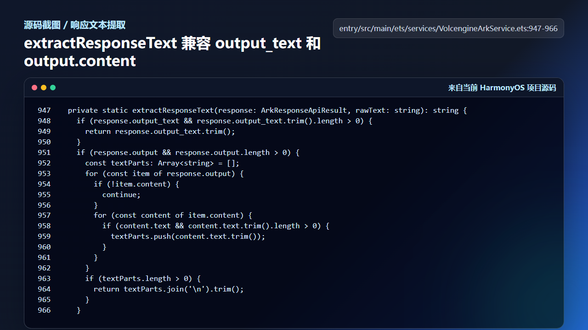Click the "源码截图 / 响应文本提取" subtitle
The width and height of the screenshot is (588, 330).
75,25
